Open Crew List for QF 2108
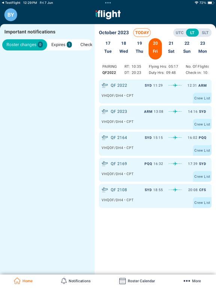Image resolution: width=216 pixels, height=288 pixels. (202, 202)
